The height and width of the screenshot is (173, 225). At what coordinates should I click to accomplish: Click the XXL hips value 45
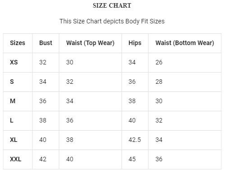coord(132,159)
